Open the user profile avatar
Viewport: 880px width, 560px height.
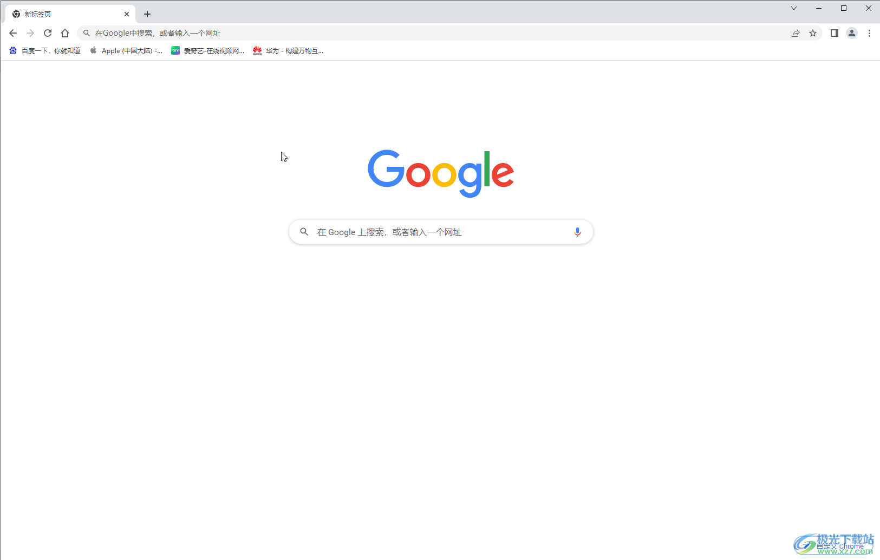coord(852,33)
